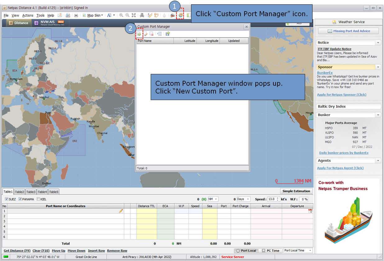Viewport: 384px width, 261px height.
Task: Open the calendar icon in Departure row 1
Action: (310, 211)
